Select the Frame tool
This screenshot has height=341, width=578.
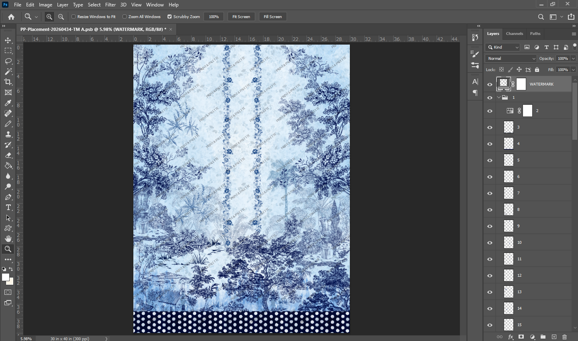pyautogui.click(x=8, y=92)
